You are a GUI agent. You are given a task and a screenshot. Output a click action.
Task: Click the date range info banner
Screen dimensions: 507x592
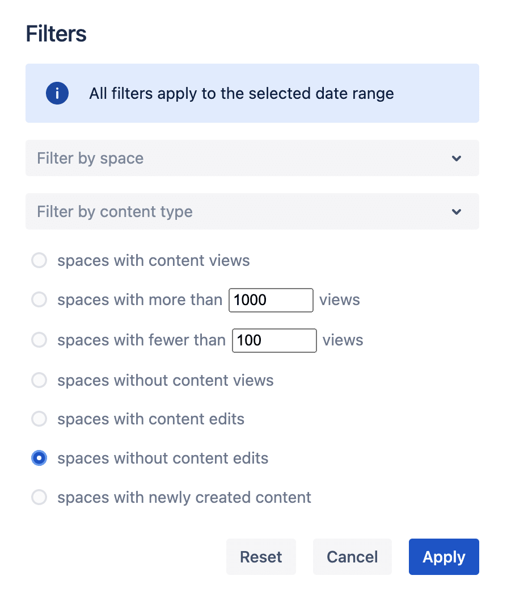tap(252, 93)
